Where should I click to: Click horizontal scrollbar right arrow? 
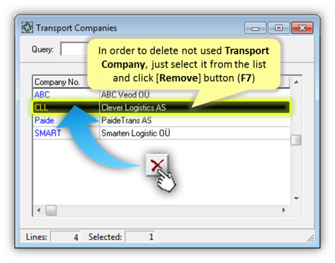coord(284,210)
